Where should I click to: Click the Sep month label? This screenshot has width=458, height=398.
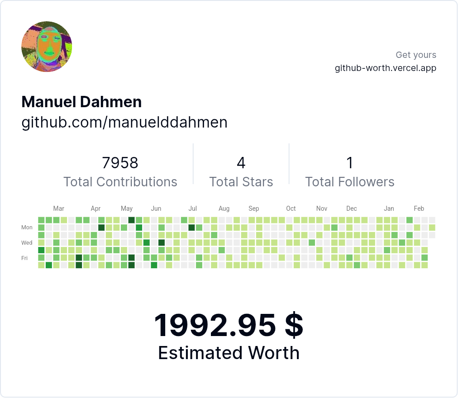[253, 208]
